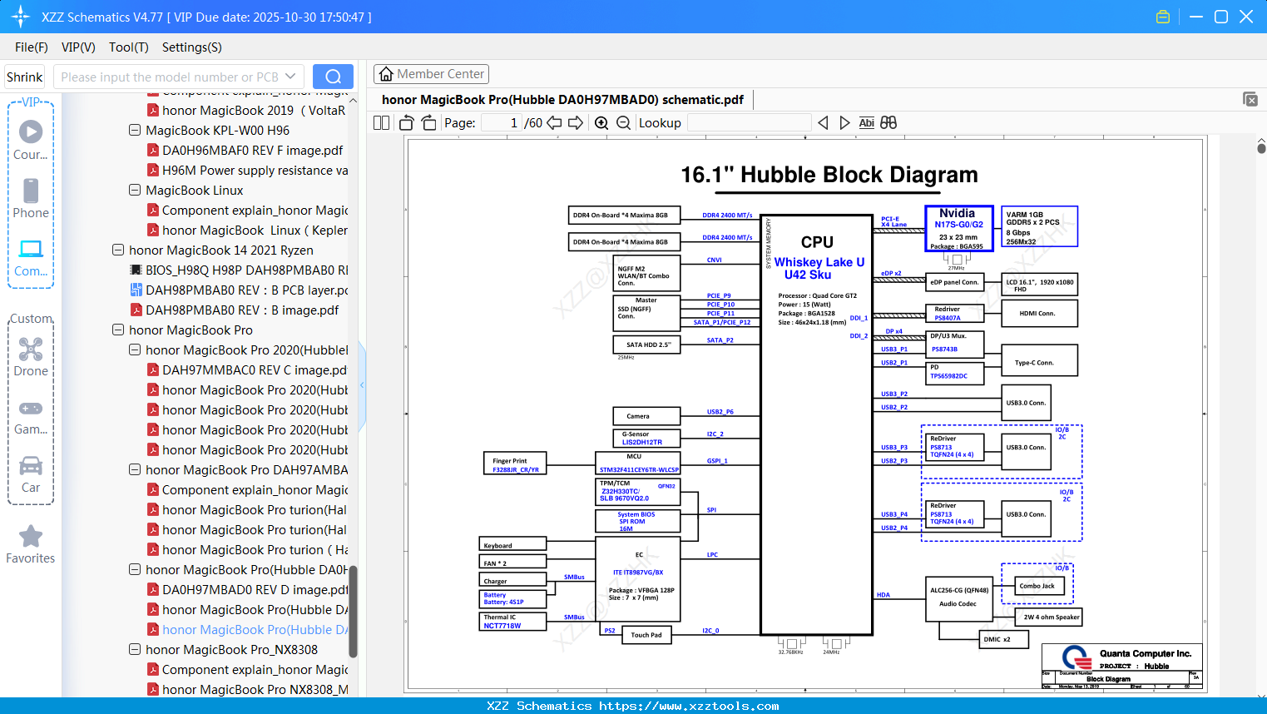Find the next lookup match
Viewport: 1267px width, 714px height.
click(x=844, y=123)
